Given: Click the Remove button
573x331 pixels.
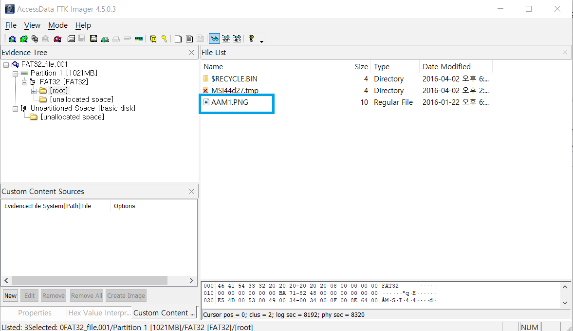Looking at the screenshot, I should pyautogui.click(x=54, y=295).
